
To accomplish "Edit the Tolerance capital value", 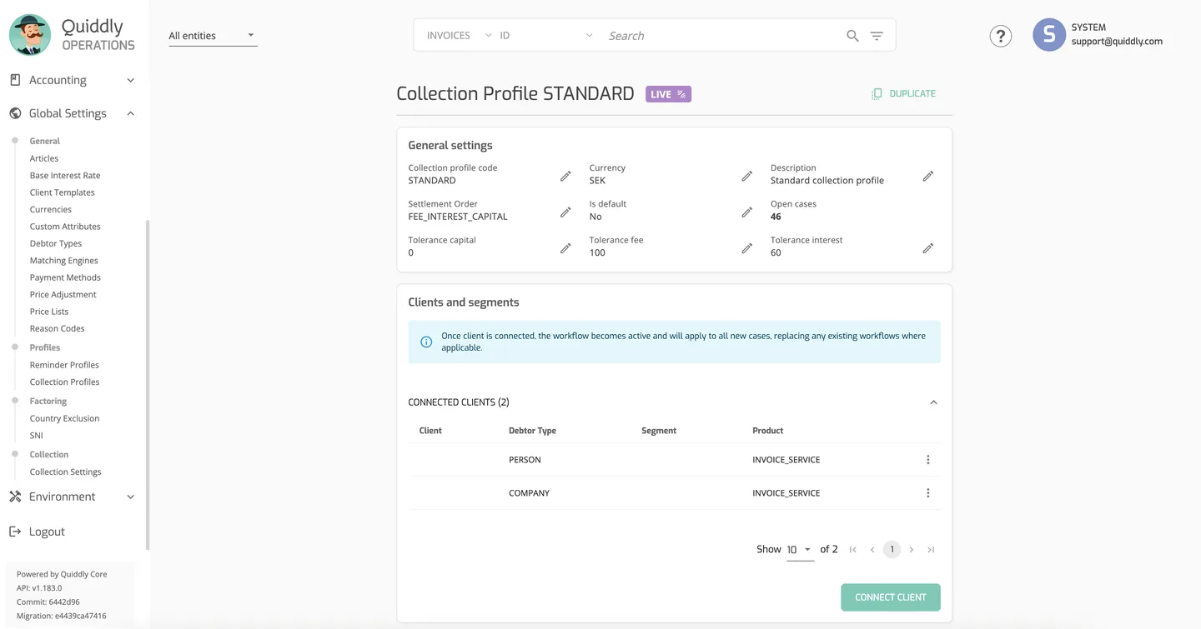I will point(565,248).
